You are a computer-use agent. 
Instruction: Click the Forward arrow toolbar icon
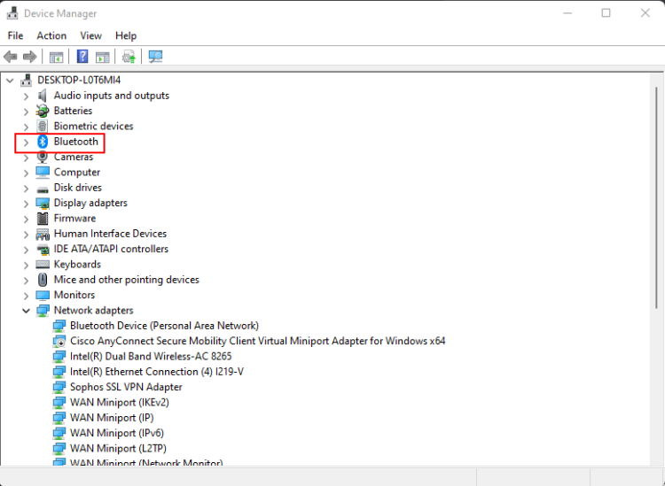click(29, 57)
